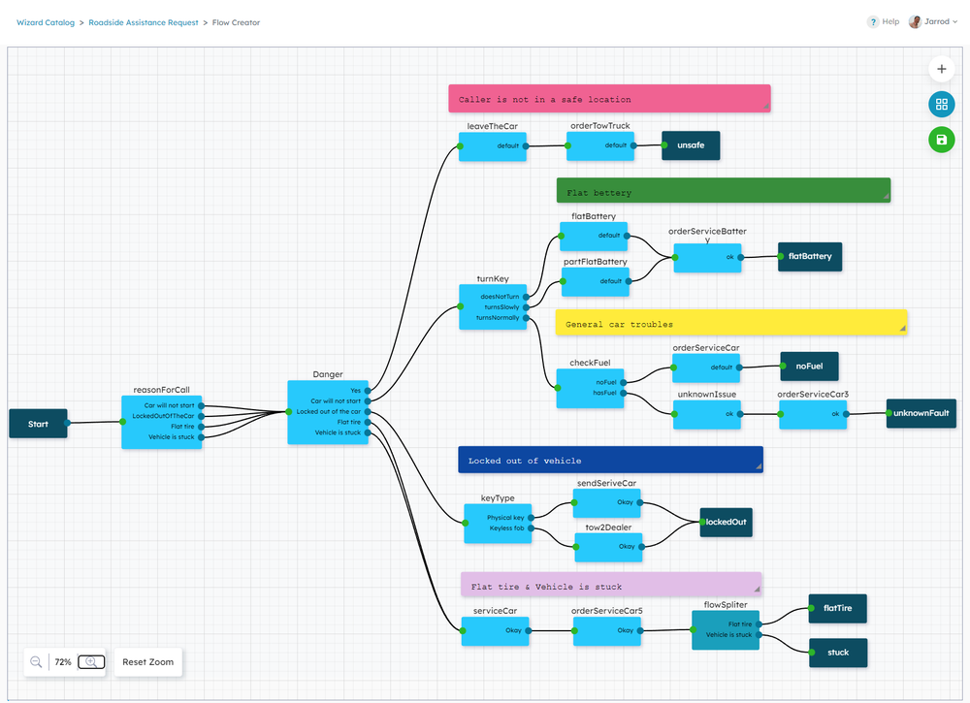Select the lilac Flat tire & Vehicle note

(610, 585)
